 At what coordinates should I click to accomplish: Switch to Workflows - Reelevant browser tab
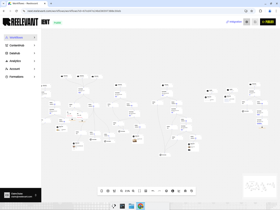click(x=27, y=3)
